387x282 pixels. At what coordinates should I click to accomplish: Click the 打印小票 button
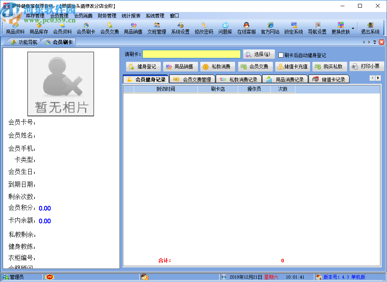click(367, 66)
